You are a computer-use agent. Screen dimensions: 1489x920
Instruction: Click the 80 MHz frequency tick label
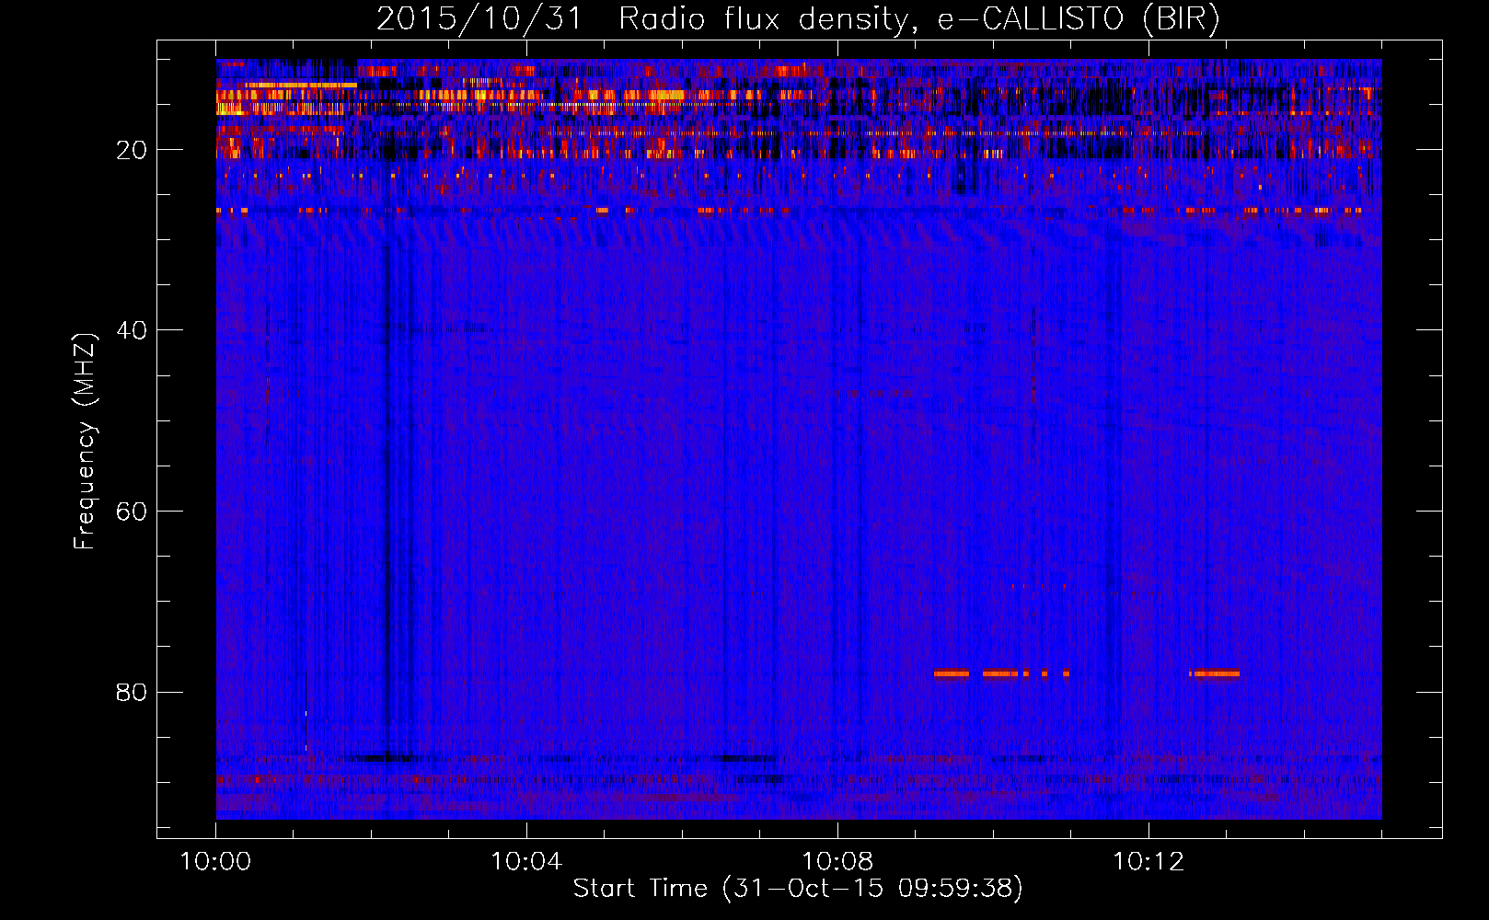[133, 692]
